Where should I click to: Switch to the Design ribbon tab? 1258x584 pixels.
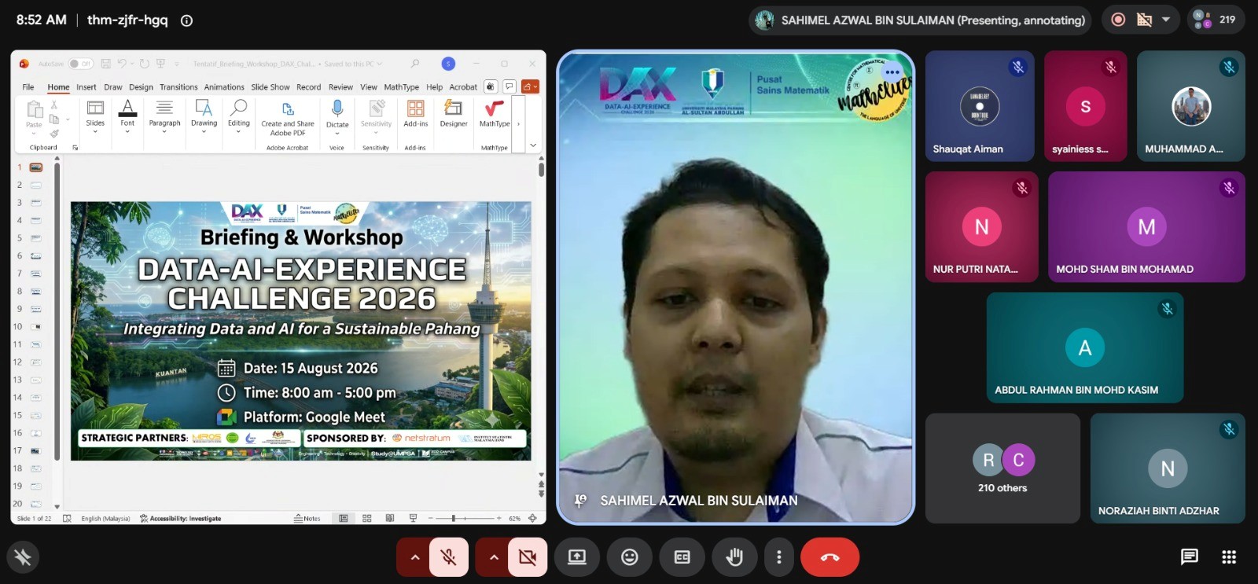pos(141,87)
